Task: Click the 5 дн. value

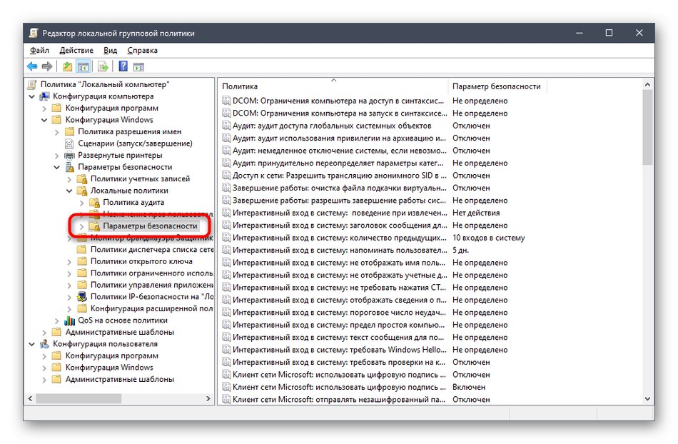Action: [460, 251]
